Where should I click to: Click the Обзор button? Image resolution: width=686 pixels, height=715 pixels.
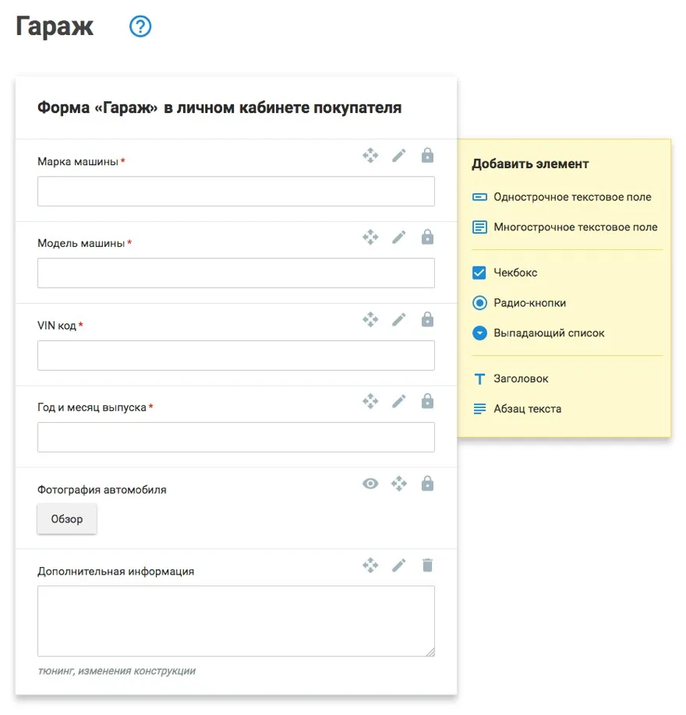[67, 520]
